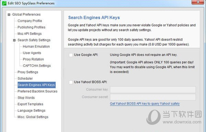The height and width of the screenshot is (132, 206).
Task: Select Publishing Profiles in the tree
Action: coord(31,27)
